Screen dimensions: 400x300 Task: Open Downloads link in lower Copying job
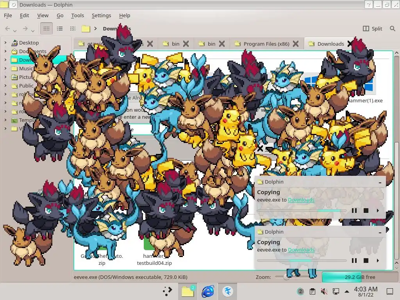click(301, 250)
